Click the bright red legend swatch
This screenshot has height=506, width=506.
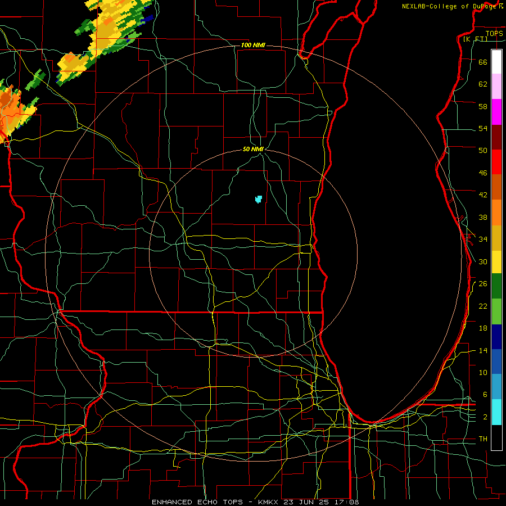496,162
